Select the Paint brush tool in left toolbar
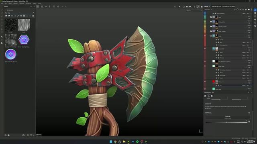The height and width of the screenshot is (144, 257). 2,10
